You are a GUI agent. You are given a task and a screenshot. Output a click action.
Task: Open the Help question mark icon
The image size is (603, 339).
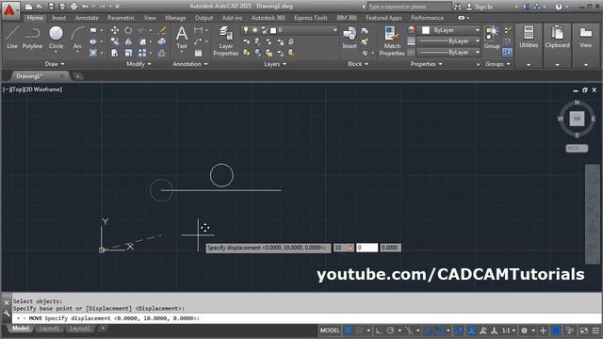tap(559, 7)
